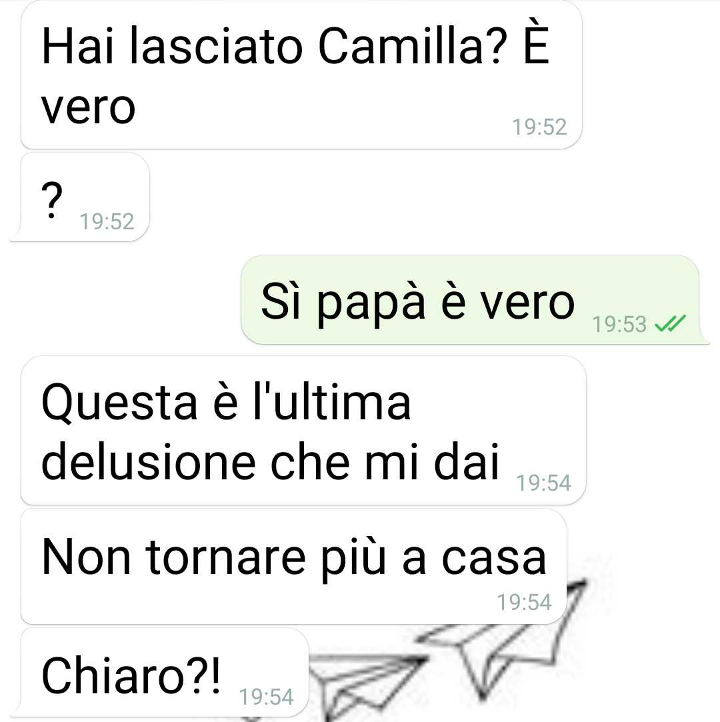Viewport: 720px width, 722px height.
Task: Click the word 'Questa' starting the fourth message
Action: point(119,403)
